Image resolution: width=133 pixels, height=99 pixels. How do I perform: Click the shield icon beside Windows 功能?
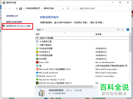coord(4,26)
